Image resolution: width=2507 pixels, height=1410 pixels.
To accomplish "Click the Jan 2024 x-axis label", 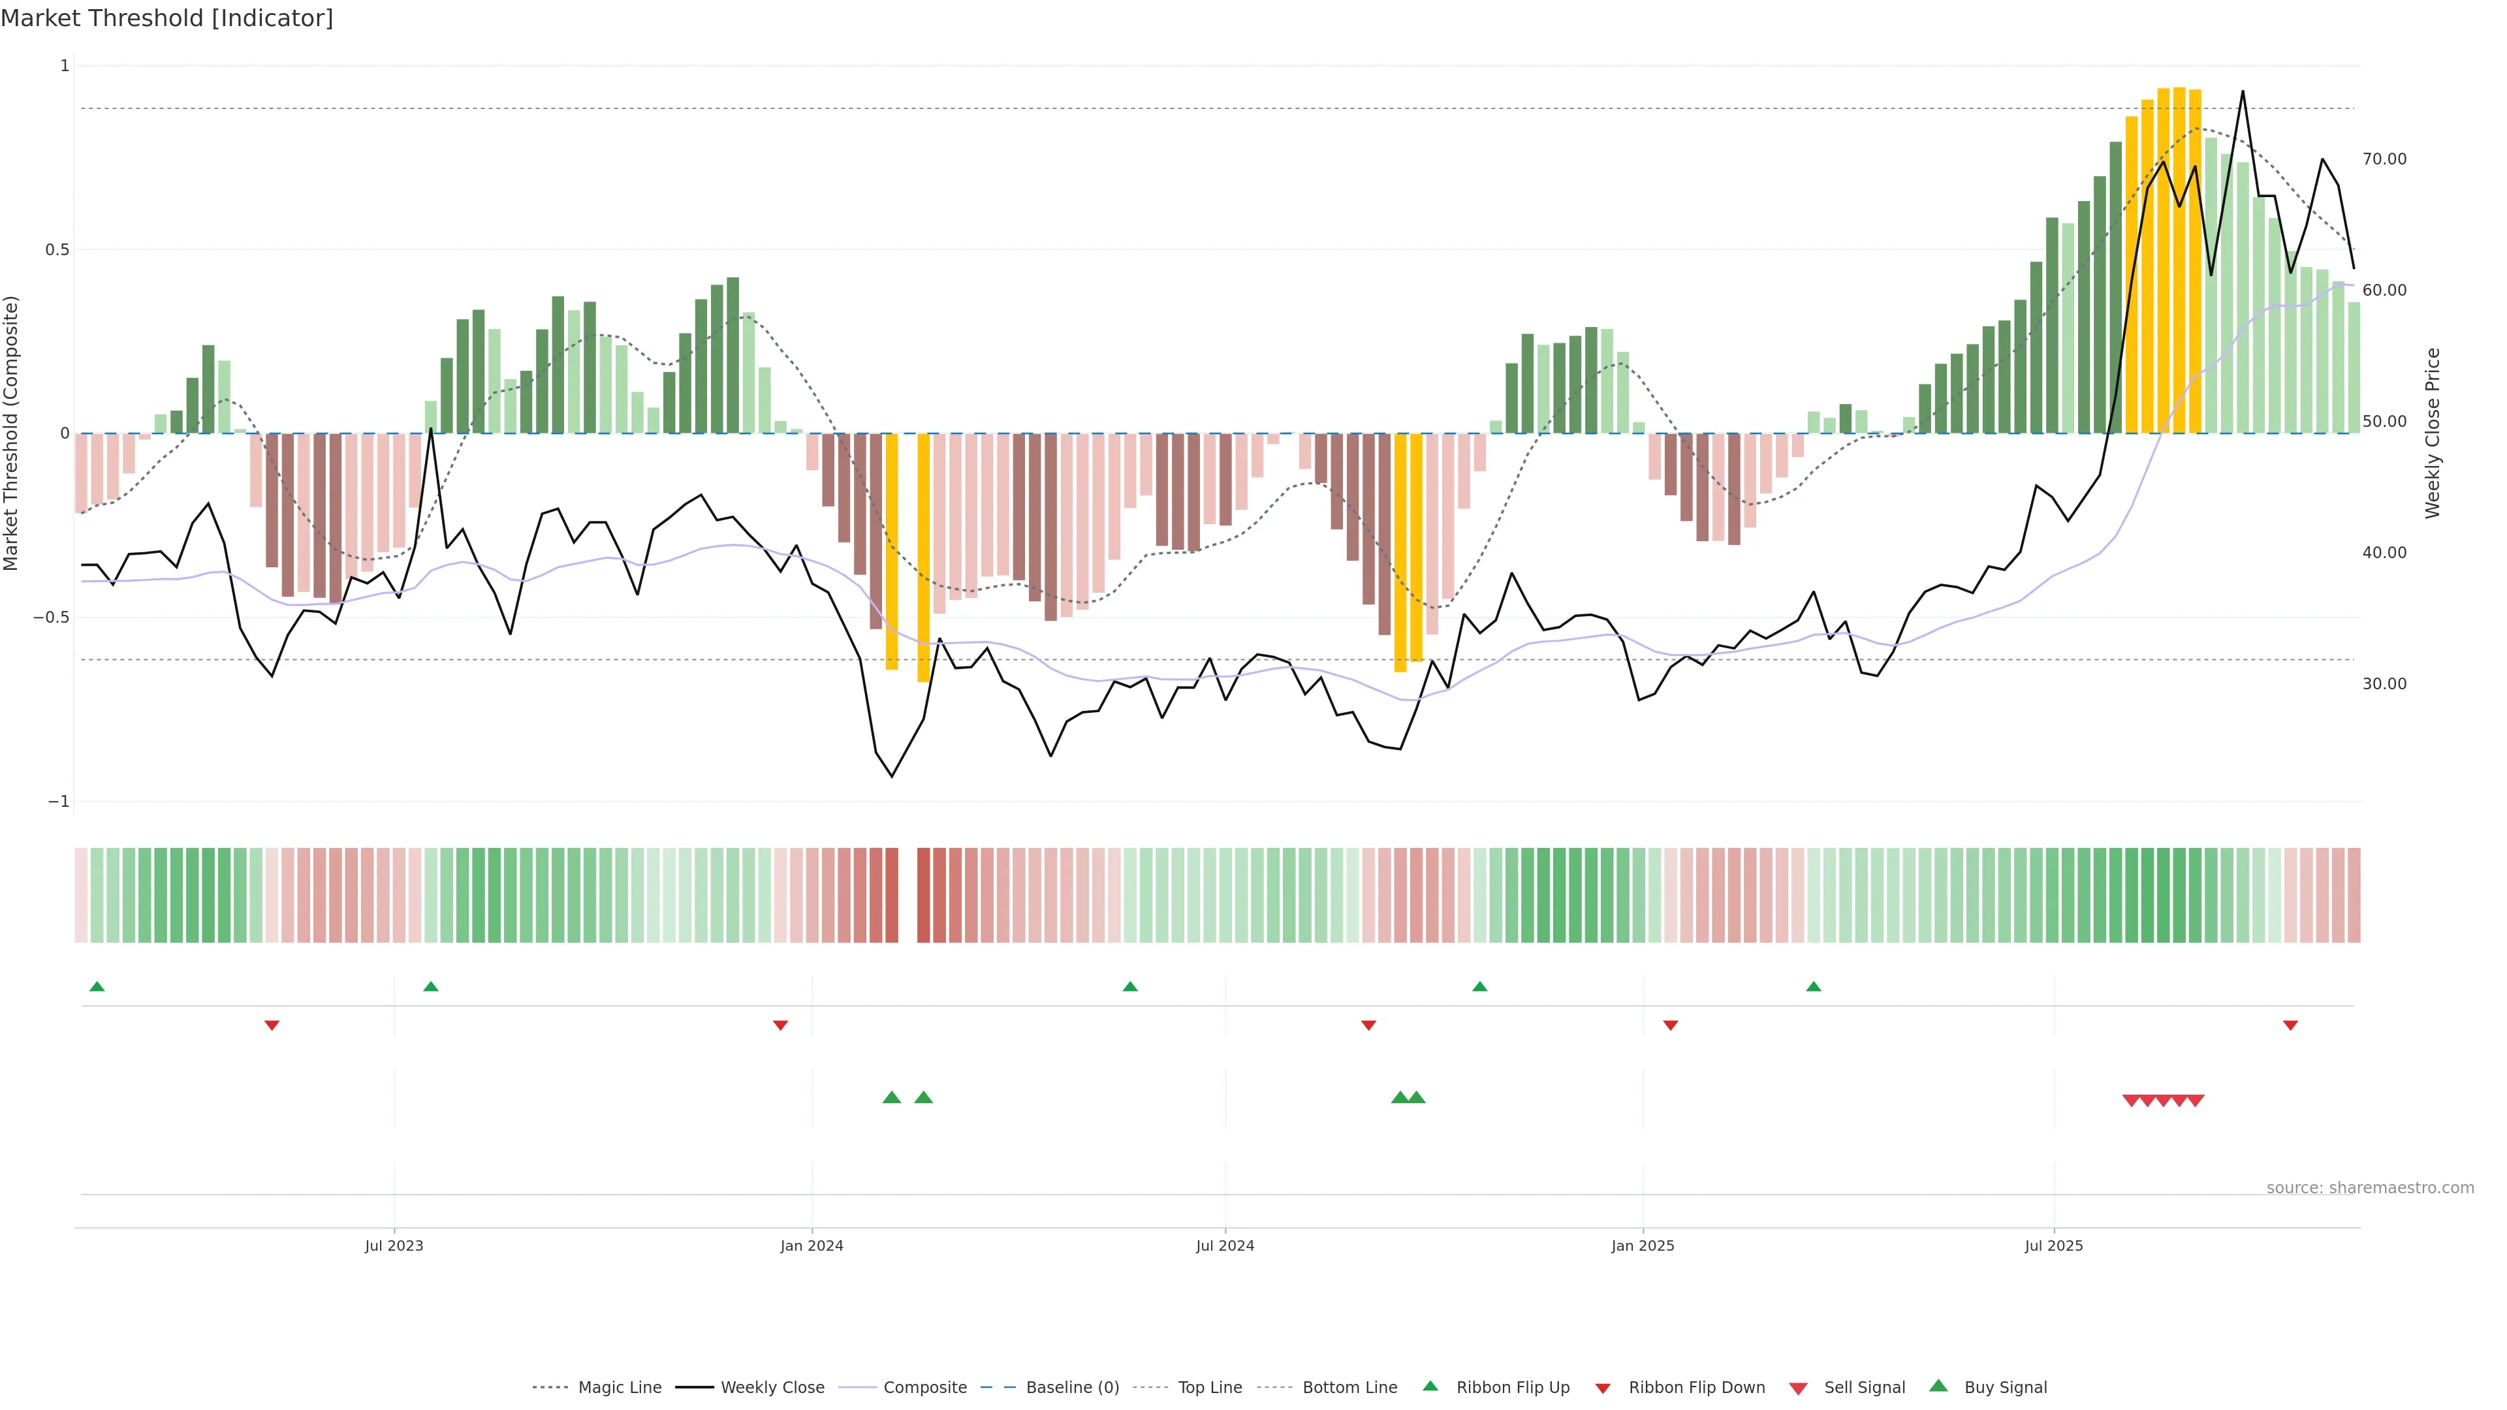I will [x=812, y=1245].
